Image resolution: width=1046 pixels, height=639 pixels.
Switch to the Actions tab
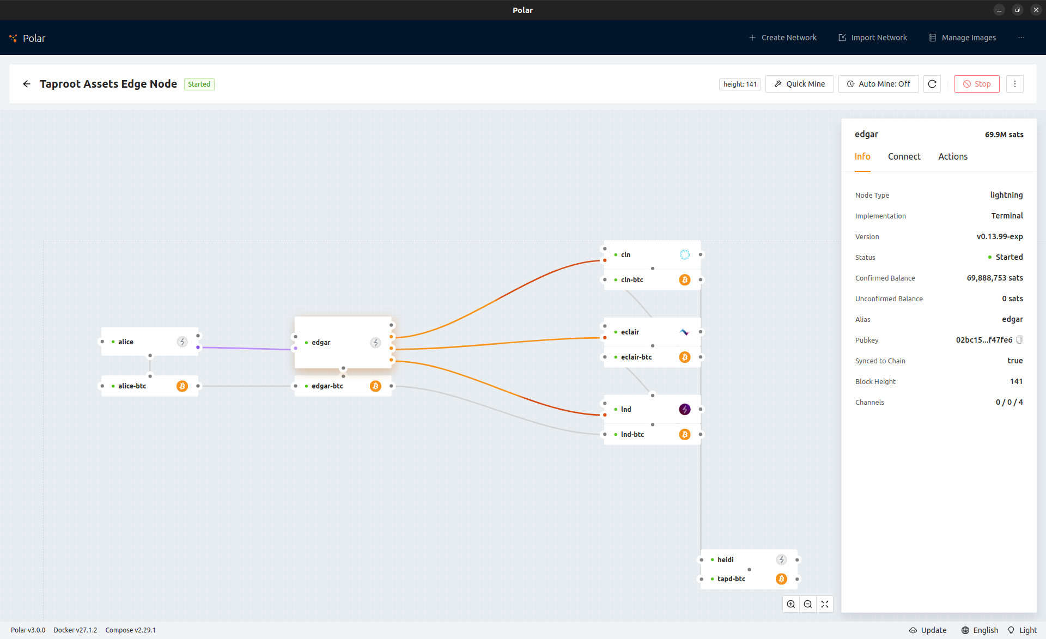click(x=952, y=156)
